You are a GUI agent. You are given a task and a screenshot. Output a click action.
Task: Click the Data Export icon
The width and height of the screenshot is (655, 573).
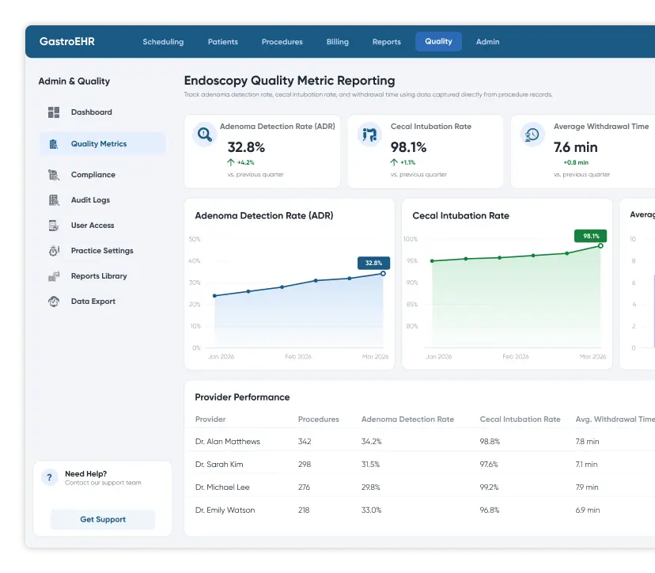coord(54,302)
